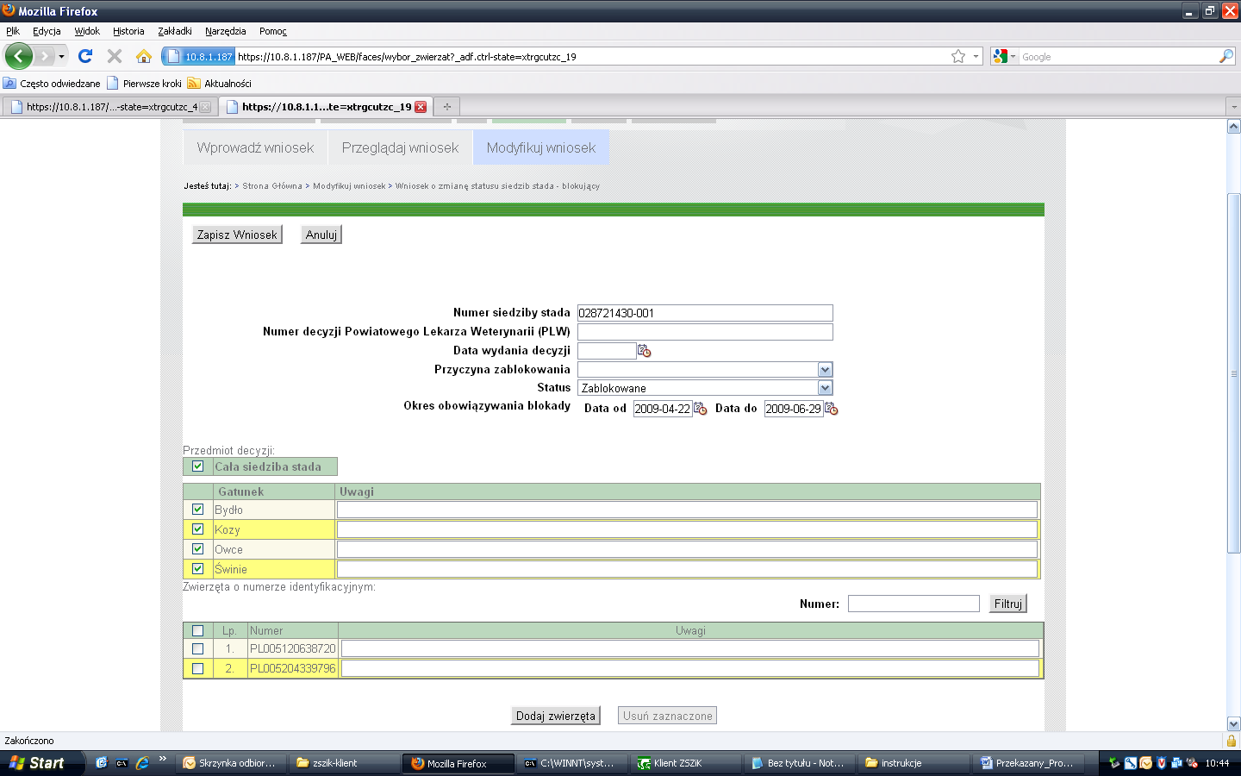Check the row for PL005120638720
The image size is (1241, 776).
pyautogui.click(x=197, y=648)
